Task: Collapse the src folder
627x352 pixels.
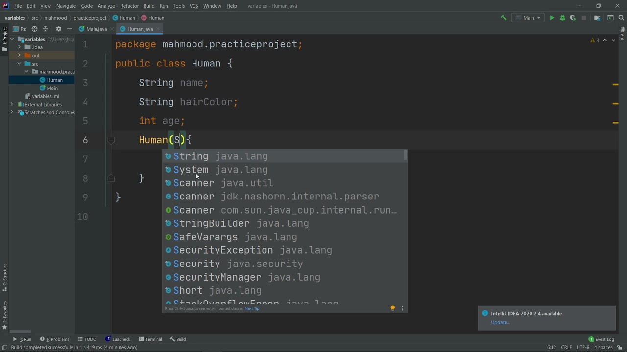Action: coord(19,64)
